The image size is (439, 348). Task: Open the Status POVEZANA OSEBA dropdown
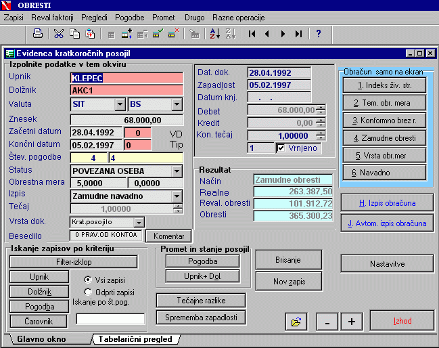pyautogui.click(x=177, y=171)
